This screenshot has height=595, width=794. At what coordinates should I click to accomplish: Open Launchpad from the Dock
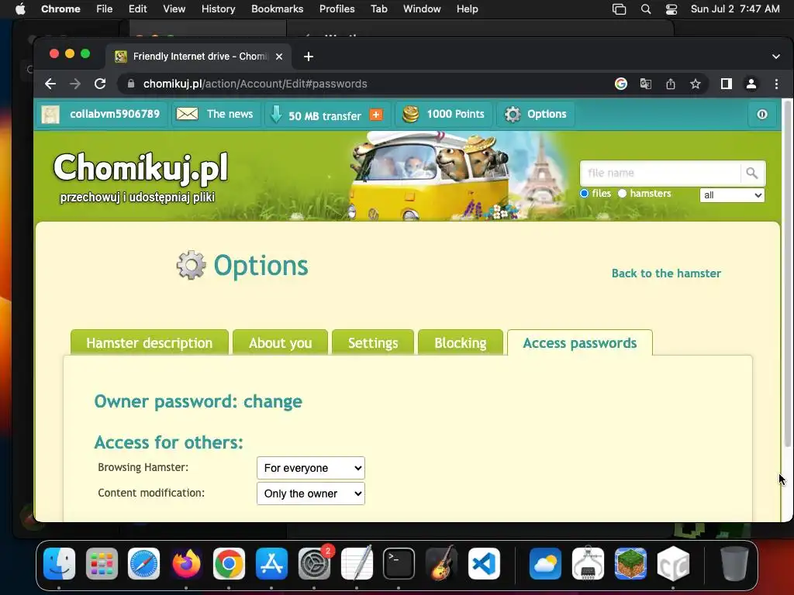coord(102,564)
